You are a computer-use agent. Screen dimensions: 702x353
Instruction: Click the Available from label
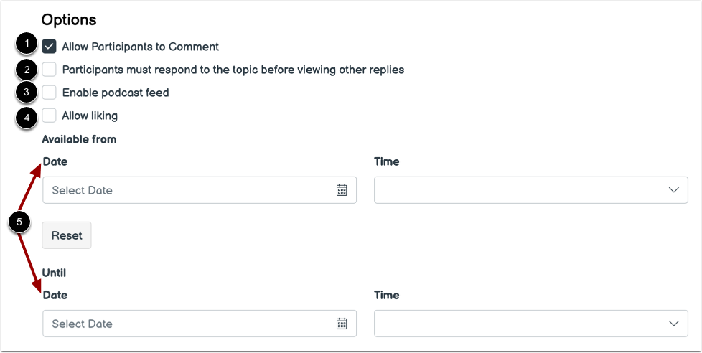pyautogui.click(x=79, y=139)
